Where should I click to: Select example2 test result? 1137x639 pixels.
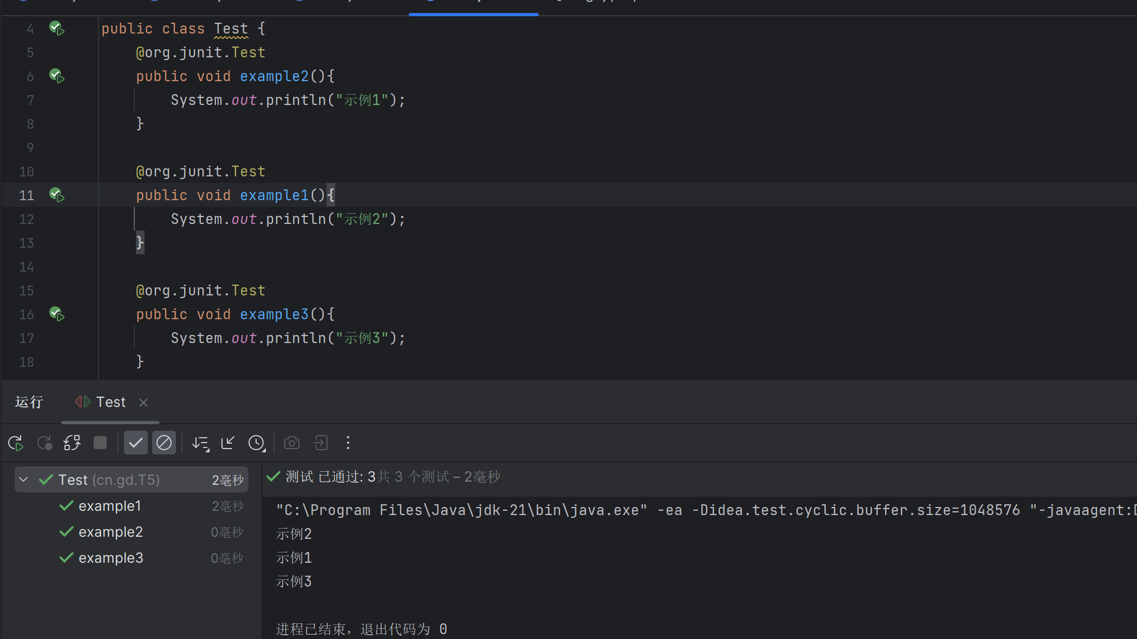point(110,532)
